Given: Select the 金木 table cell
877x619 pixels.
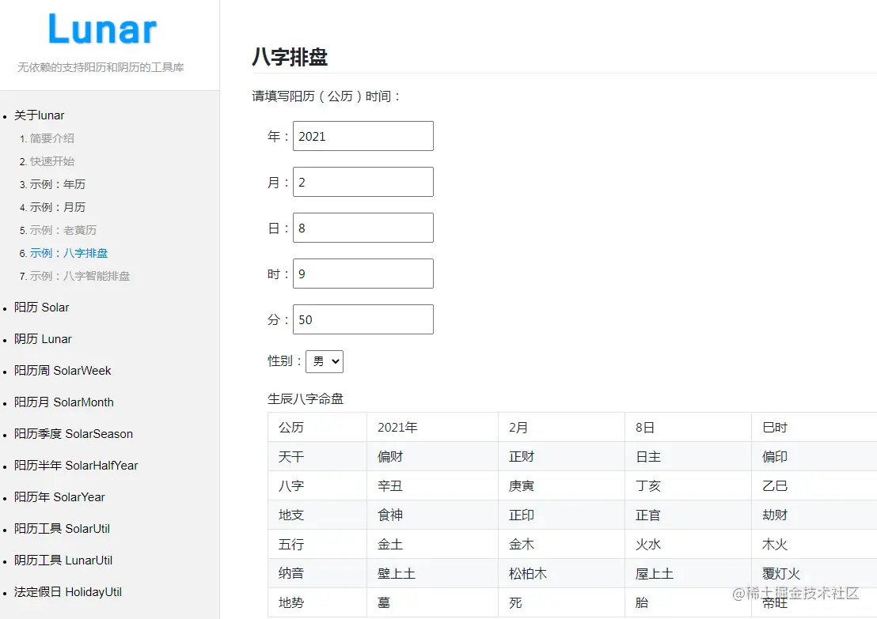Looking at the screenshot, I should coord(561,544).
